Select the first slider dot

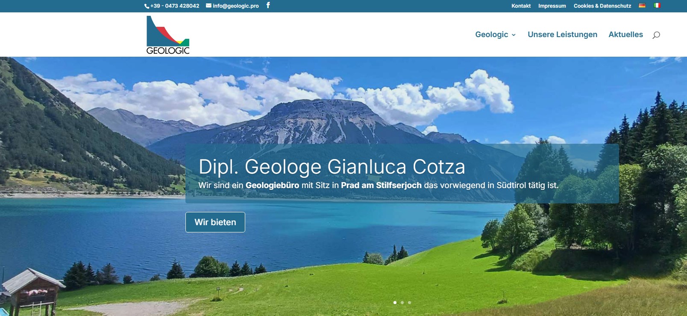click(x=395, y=302)
